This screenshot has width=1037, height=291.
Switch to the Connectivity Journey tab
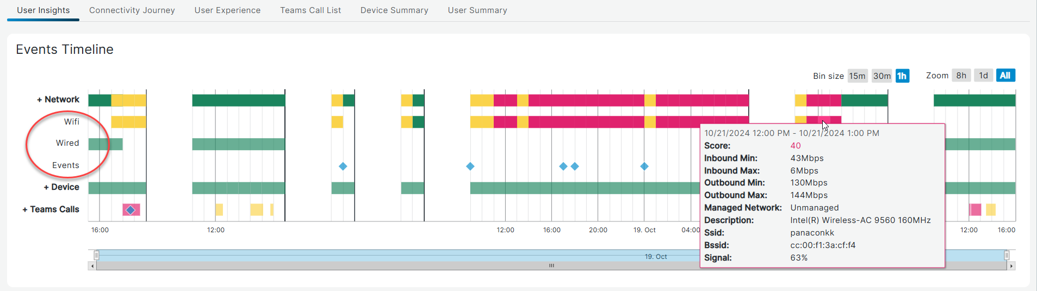pyautogui.click(x=132, y=10)
